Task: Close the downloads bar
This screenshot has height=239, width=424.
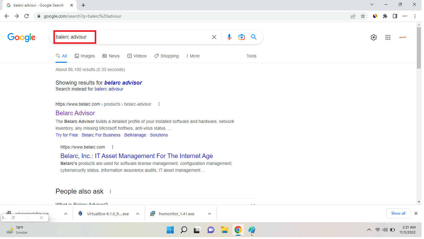Action: point(416,213)
